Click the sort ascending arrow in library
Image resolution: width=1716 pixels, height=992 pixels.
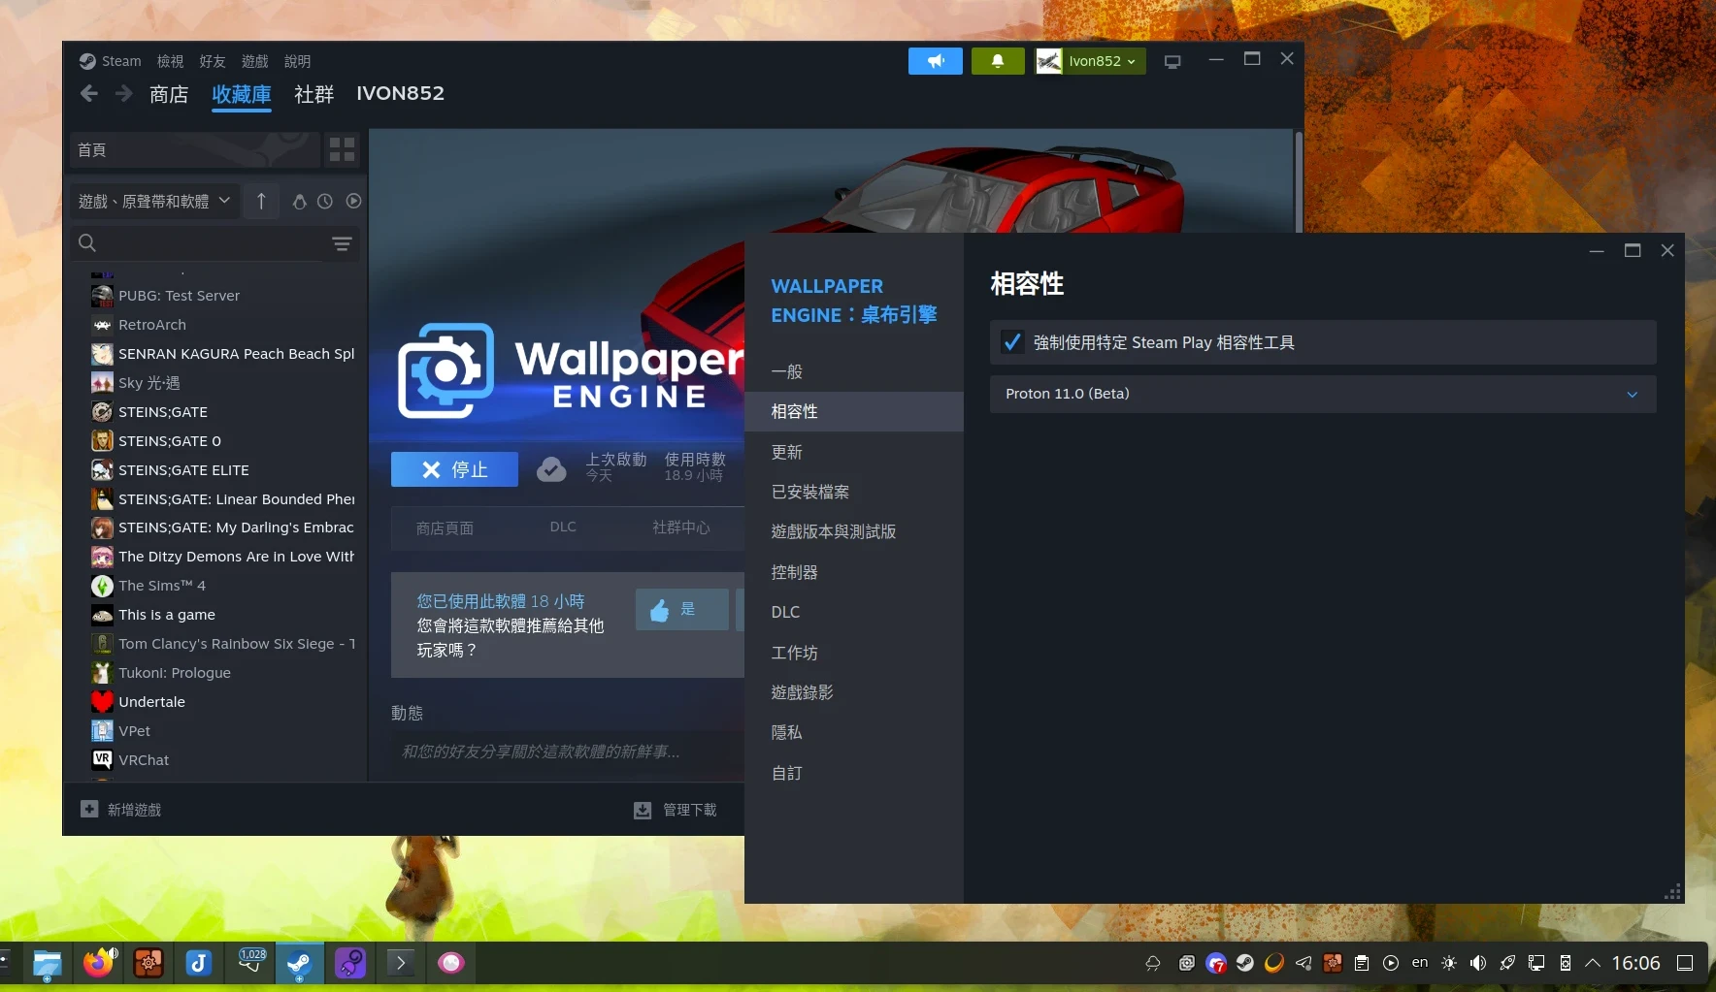[x=261, y=201]
